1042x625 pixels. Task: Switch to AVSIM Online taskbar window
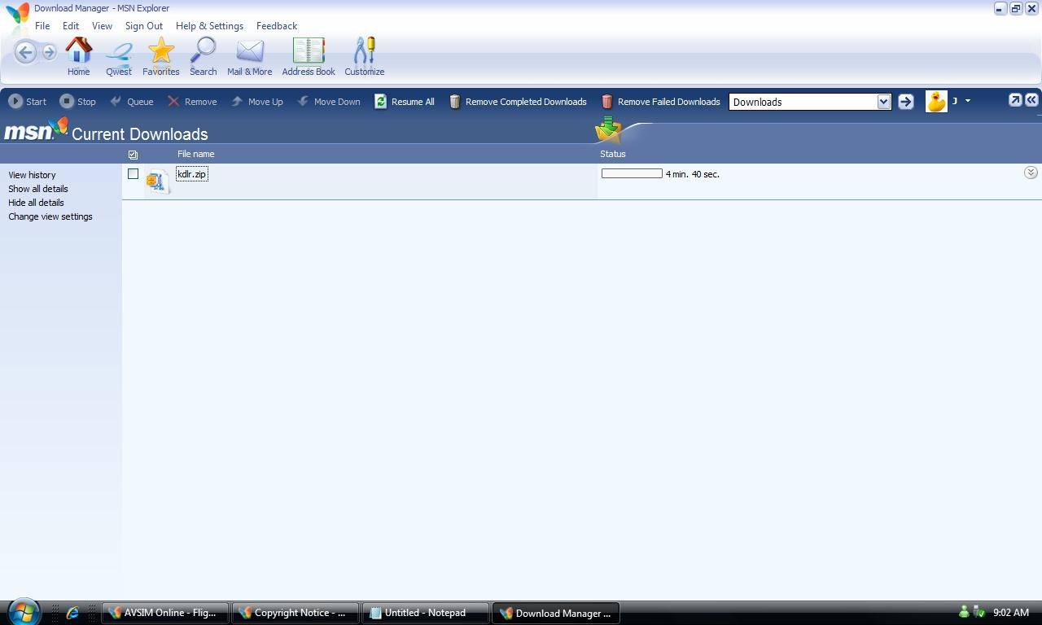click(x=165, y=613)
